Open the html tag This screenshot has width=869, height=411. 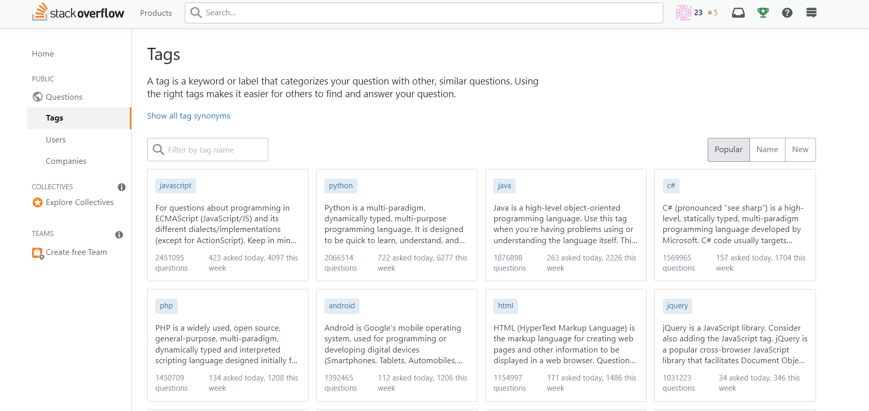coord(506,306)
